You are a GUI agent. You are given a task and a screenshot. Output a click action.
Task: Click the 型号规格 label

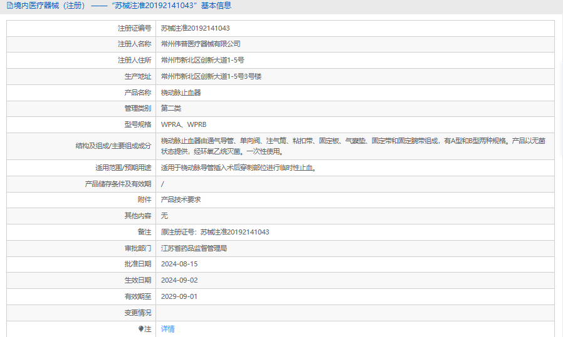(138, 124)
